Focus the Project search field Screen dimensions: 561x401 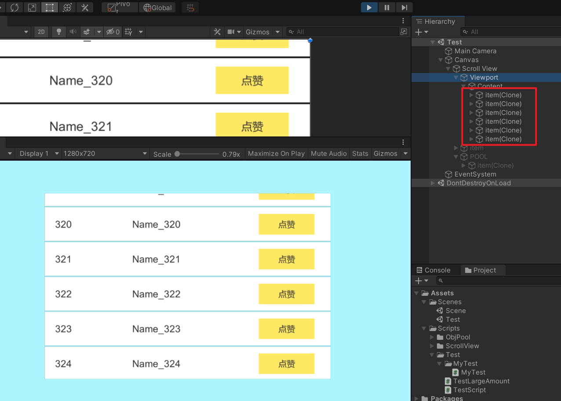(499, 280)
